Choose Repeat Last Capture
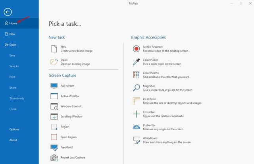This screenshot has height=164, width=254. [73, 158]
